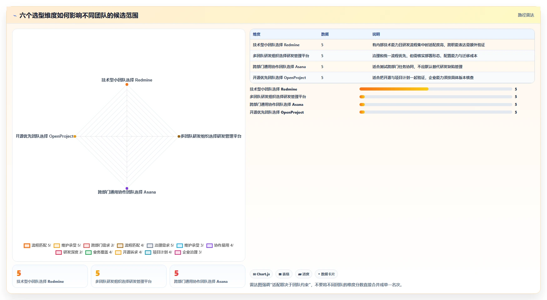
Task: Select the Chart.js chip
Action: pyautogui.click(x=261, y=274)
